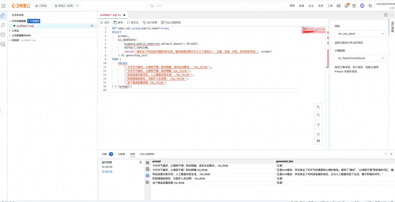Open the help question mark icon
This screenshot has height=202, width=395.
354,6
